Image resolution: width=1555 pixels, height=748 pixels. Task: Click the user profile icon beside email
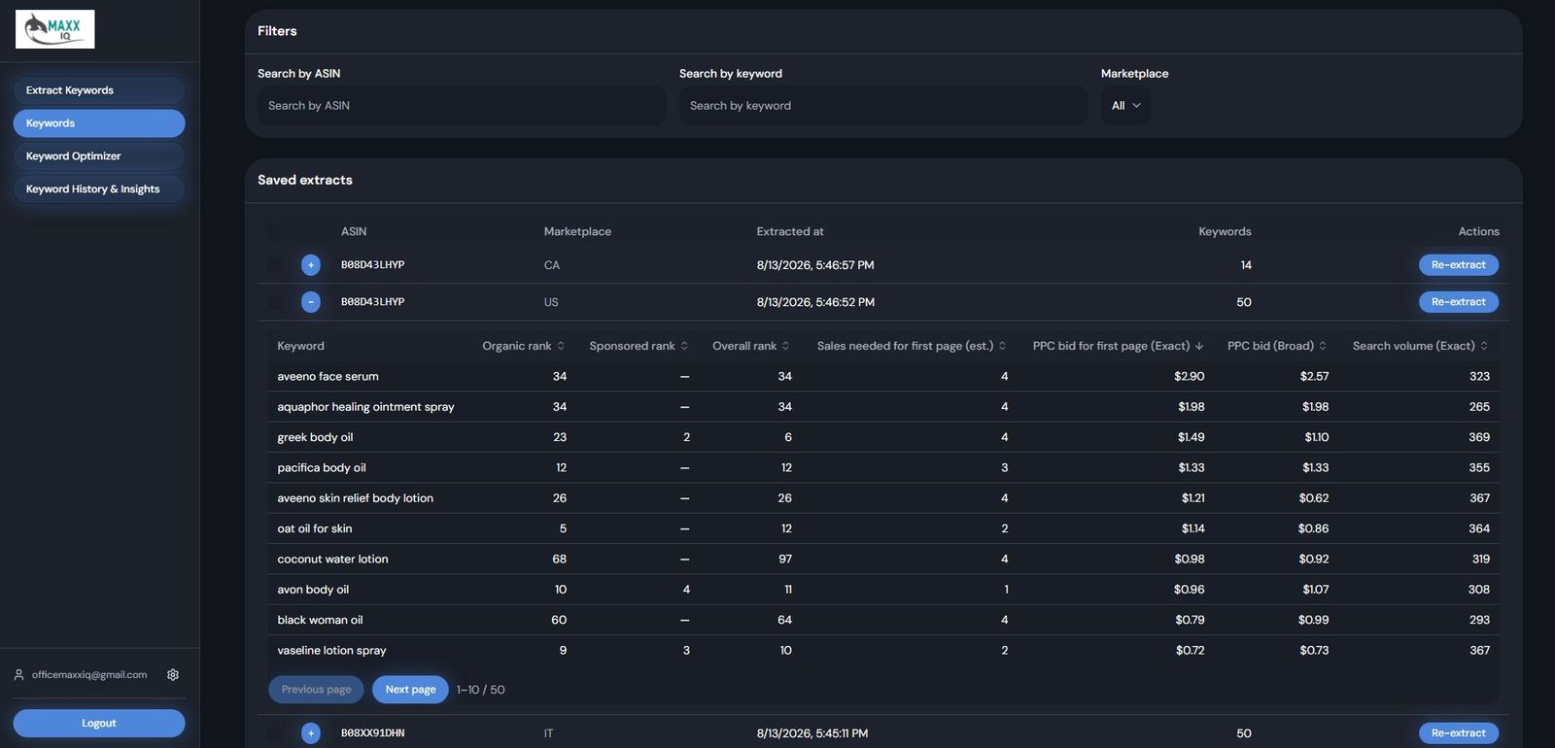pos(18,675)
